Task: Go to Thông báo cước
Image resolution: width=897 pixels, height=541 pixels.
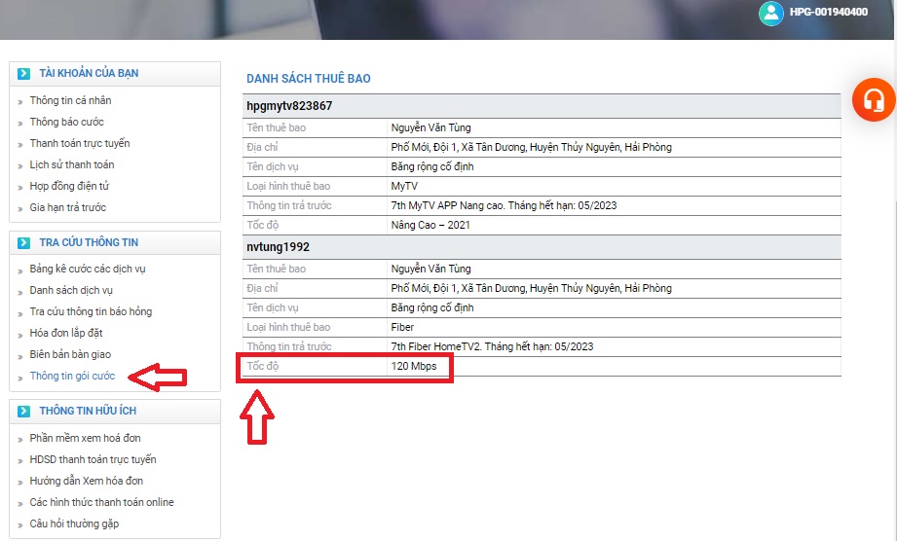Action: [66, 122]
